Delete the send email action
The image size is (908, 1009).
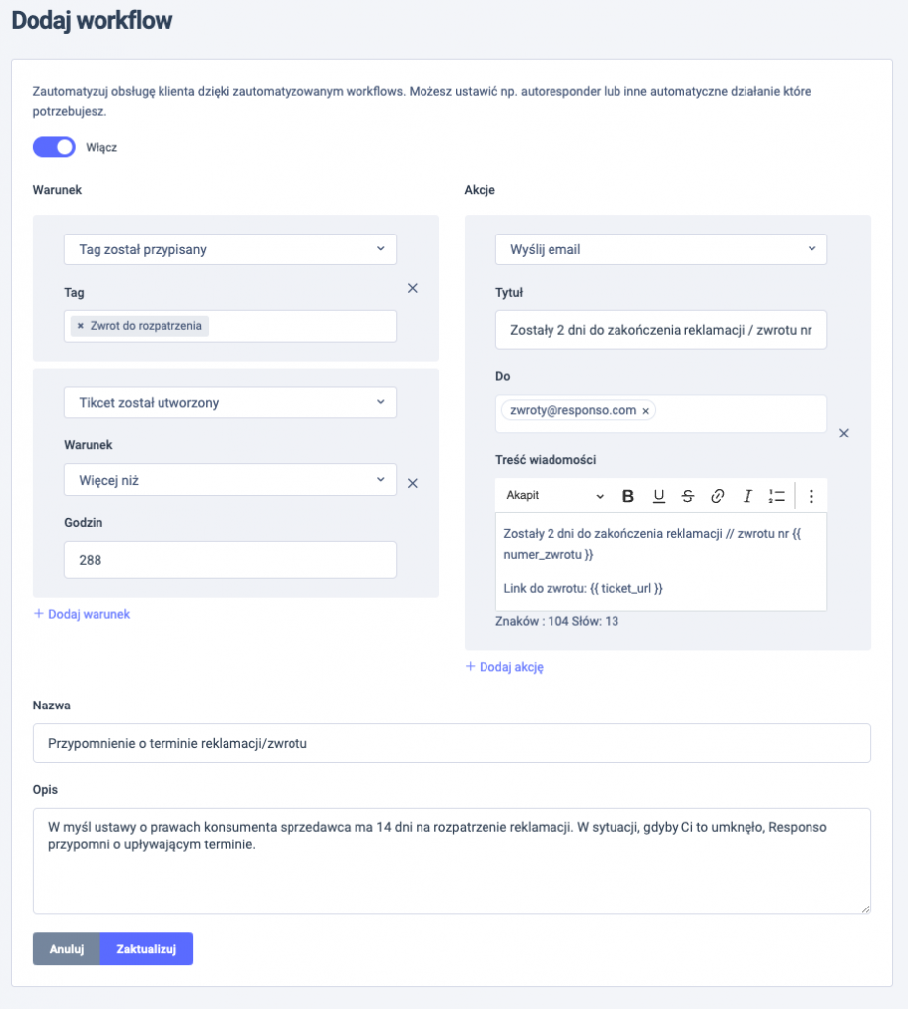(844, 434)
